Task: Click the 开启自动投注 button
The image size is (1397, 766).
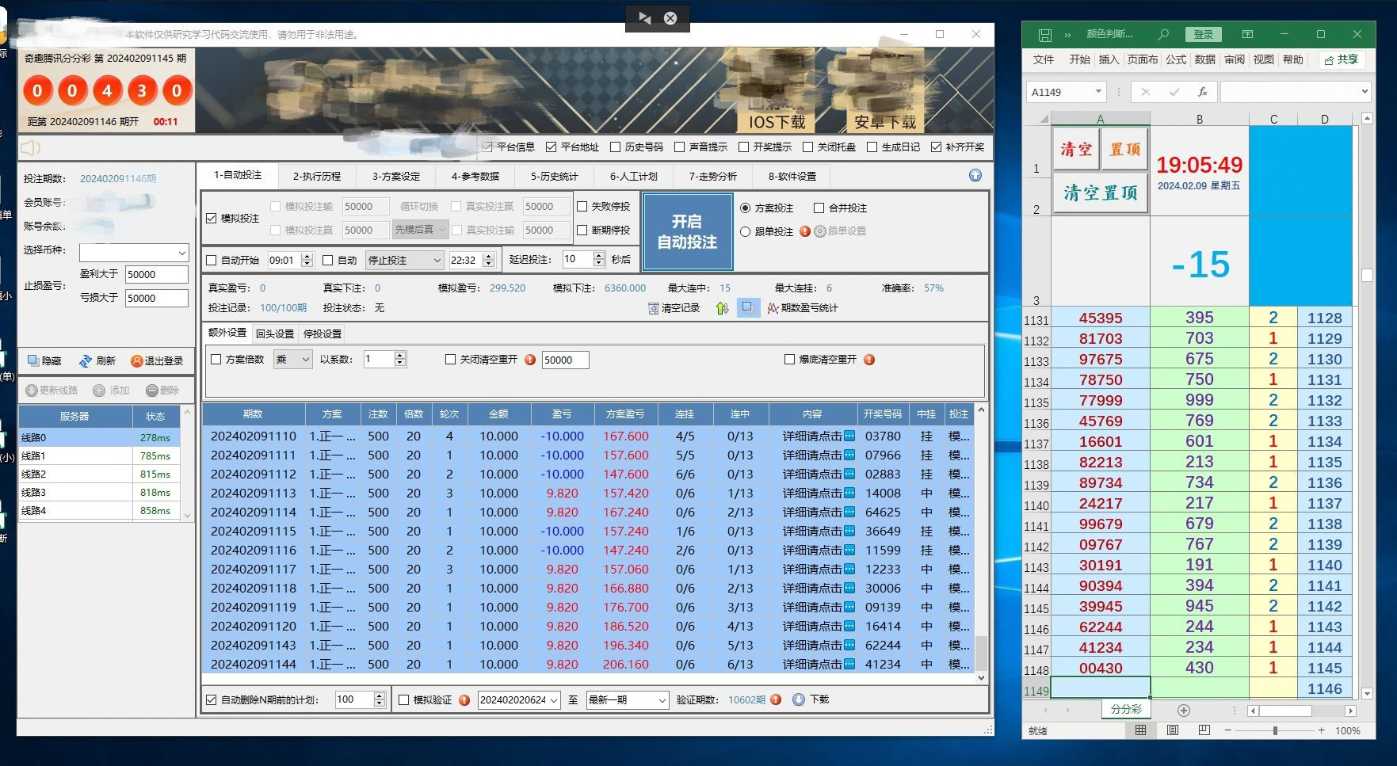Action: click(687, 231)
